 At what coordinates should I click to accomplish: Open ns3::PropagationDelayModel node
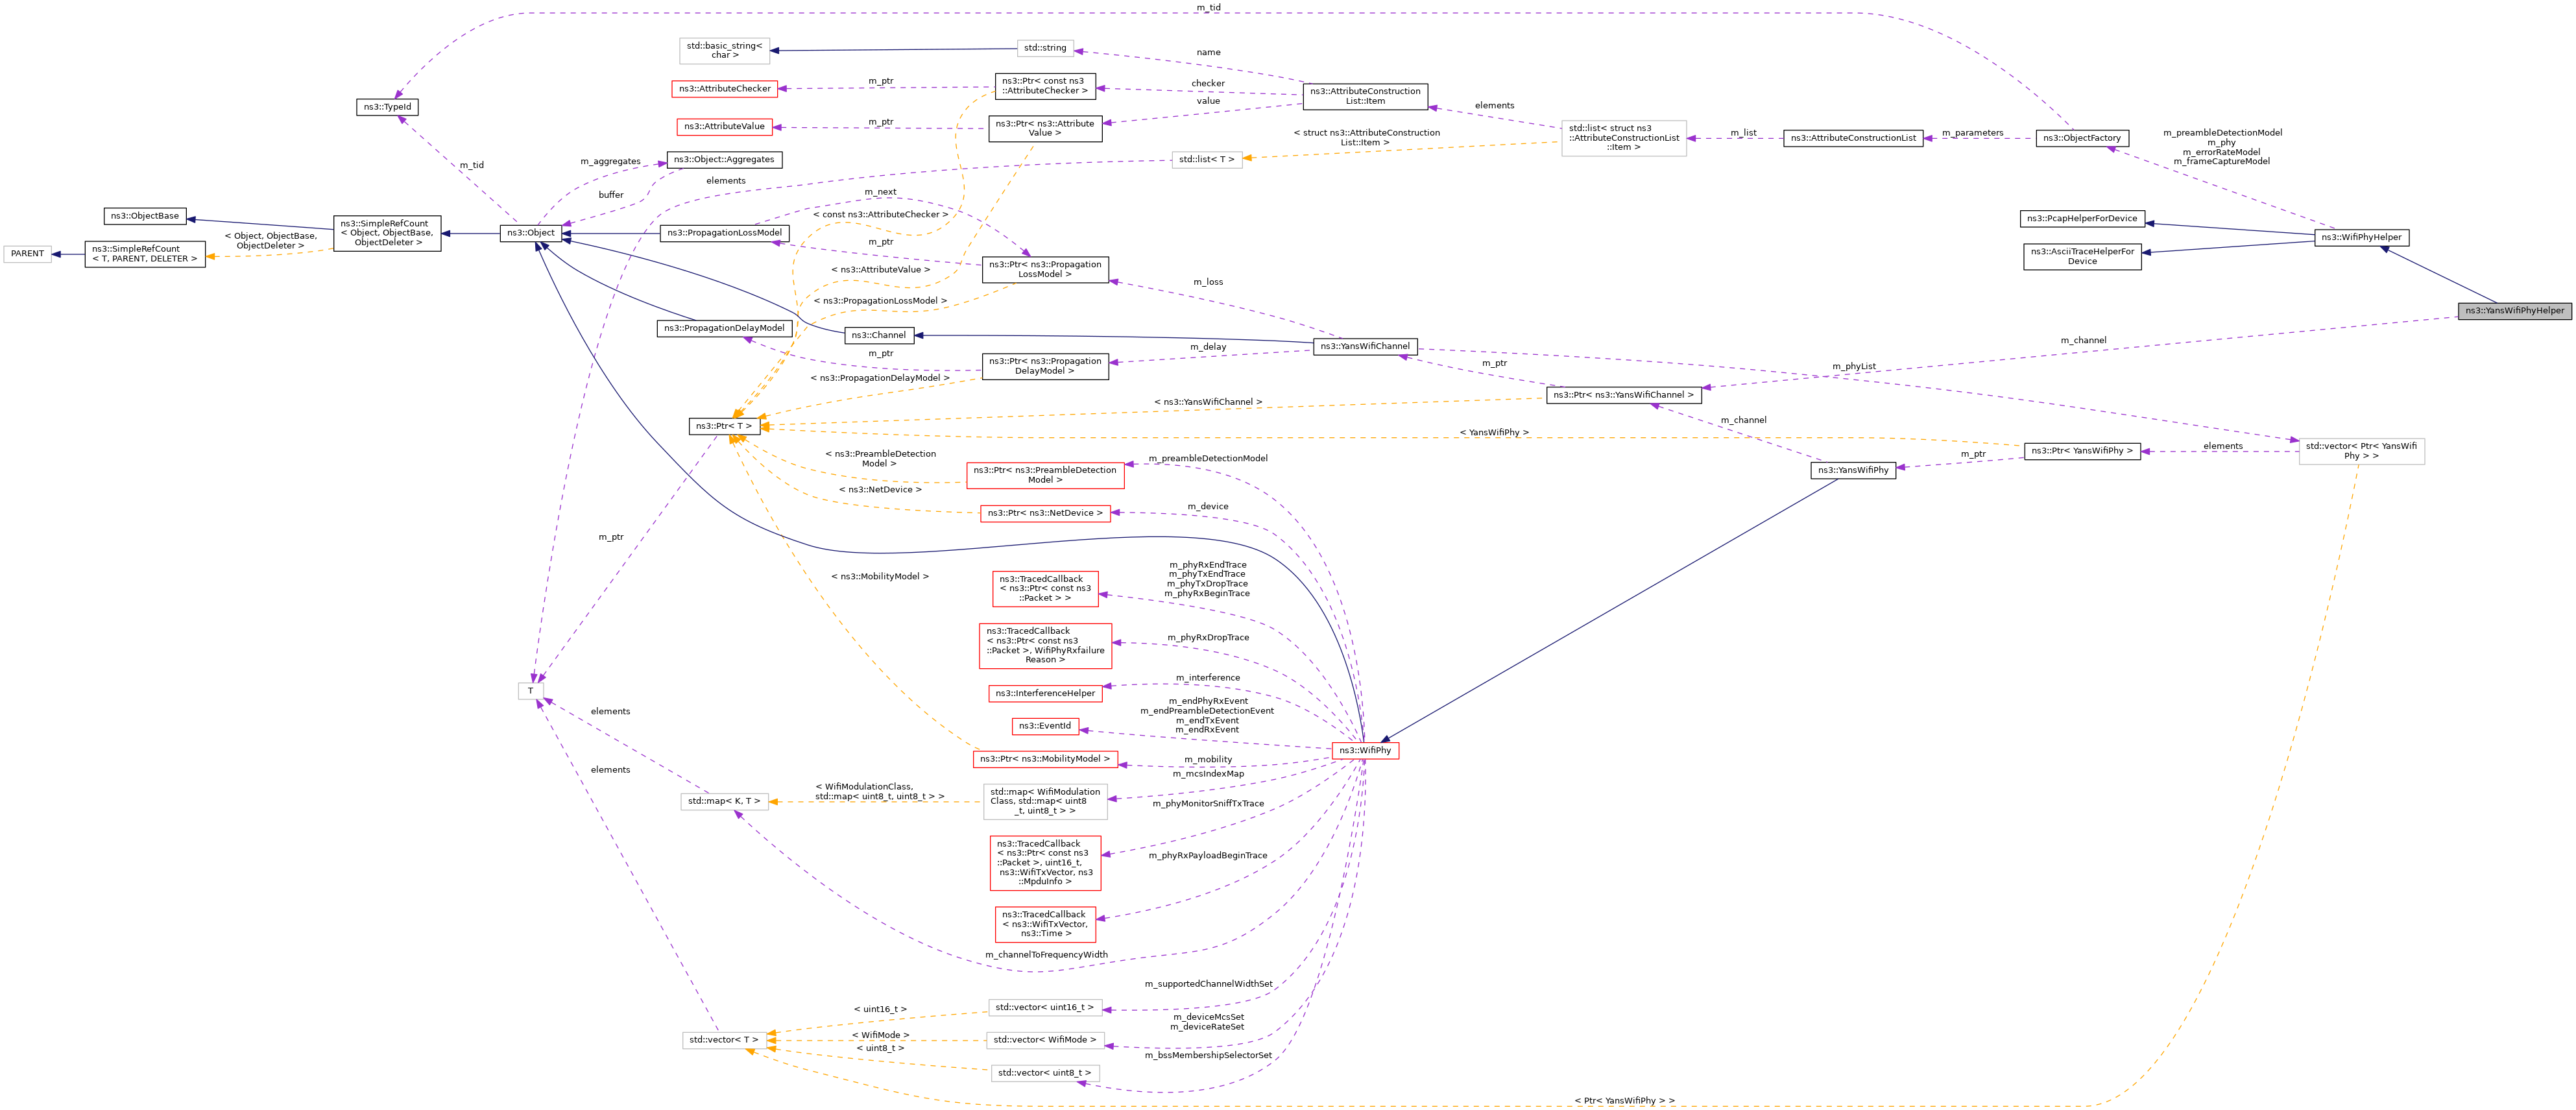pos(724,328)
